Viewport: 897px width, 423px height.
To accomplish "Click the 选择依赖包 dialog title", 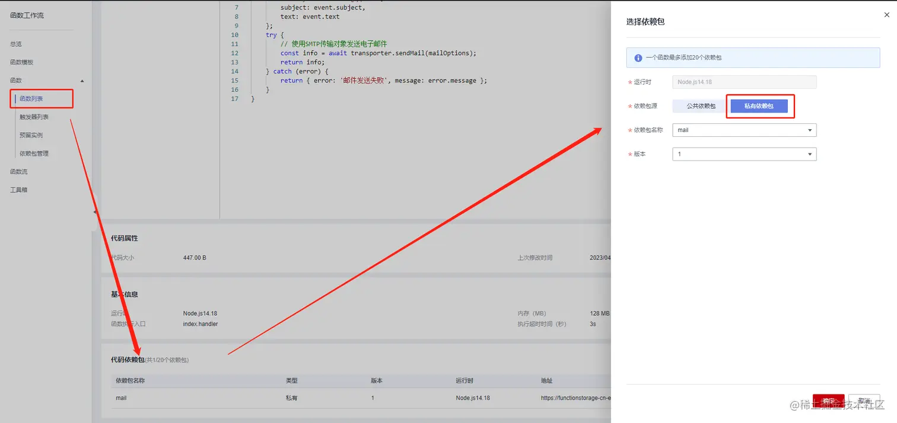I will click(645, 21).
